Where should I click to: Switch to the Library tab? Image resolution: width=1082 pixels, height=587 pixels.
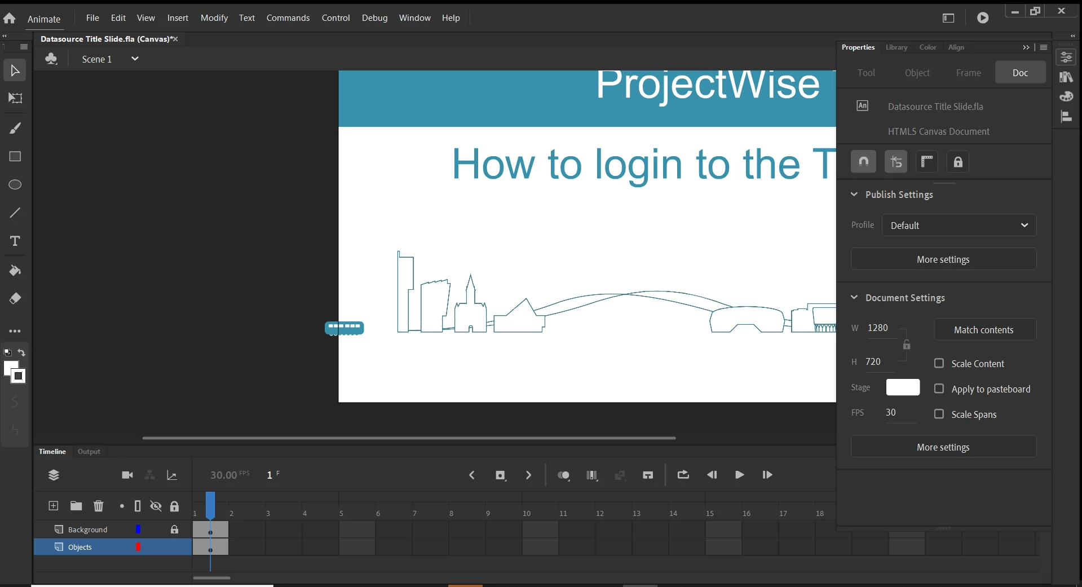pos(896,47)
